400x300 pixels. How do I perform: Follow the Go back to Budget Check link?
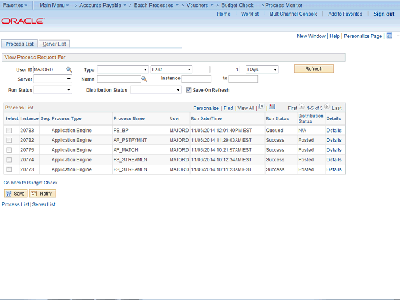31,182
